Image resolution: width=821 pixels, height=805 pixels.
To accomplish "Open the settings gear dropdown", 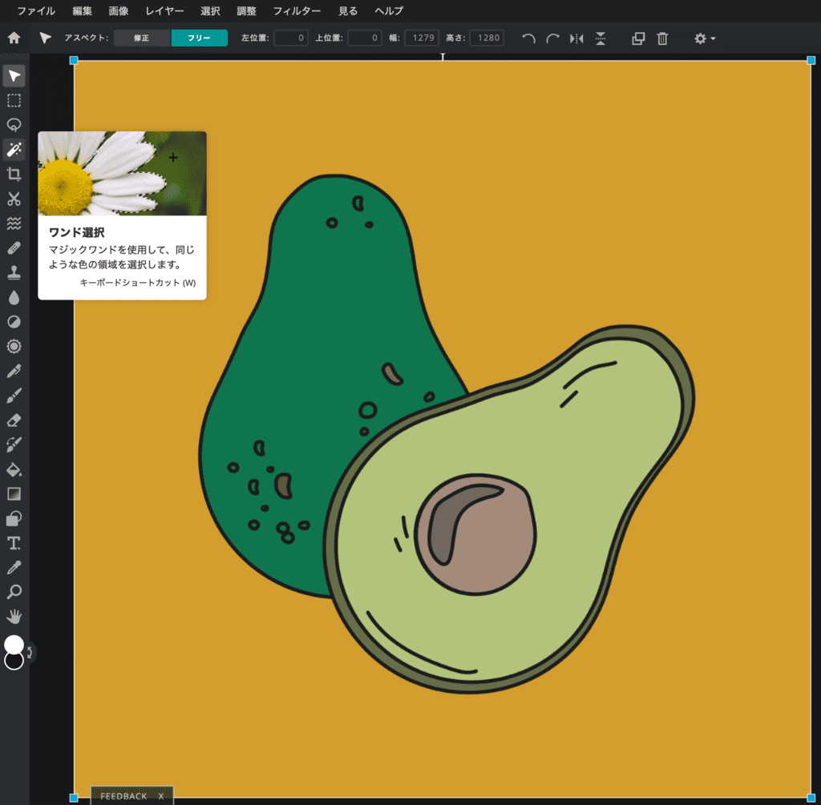I will coord(704,38).
